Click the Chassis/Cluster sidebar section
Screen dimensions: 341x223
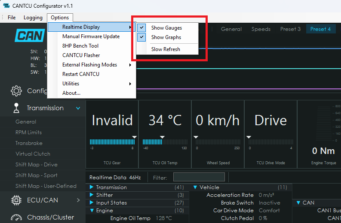coord(43,217)
